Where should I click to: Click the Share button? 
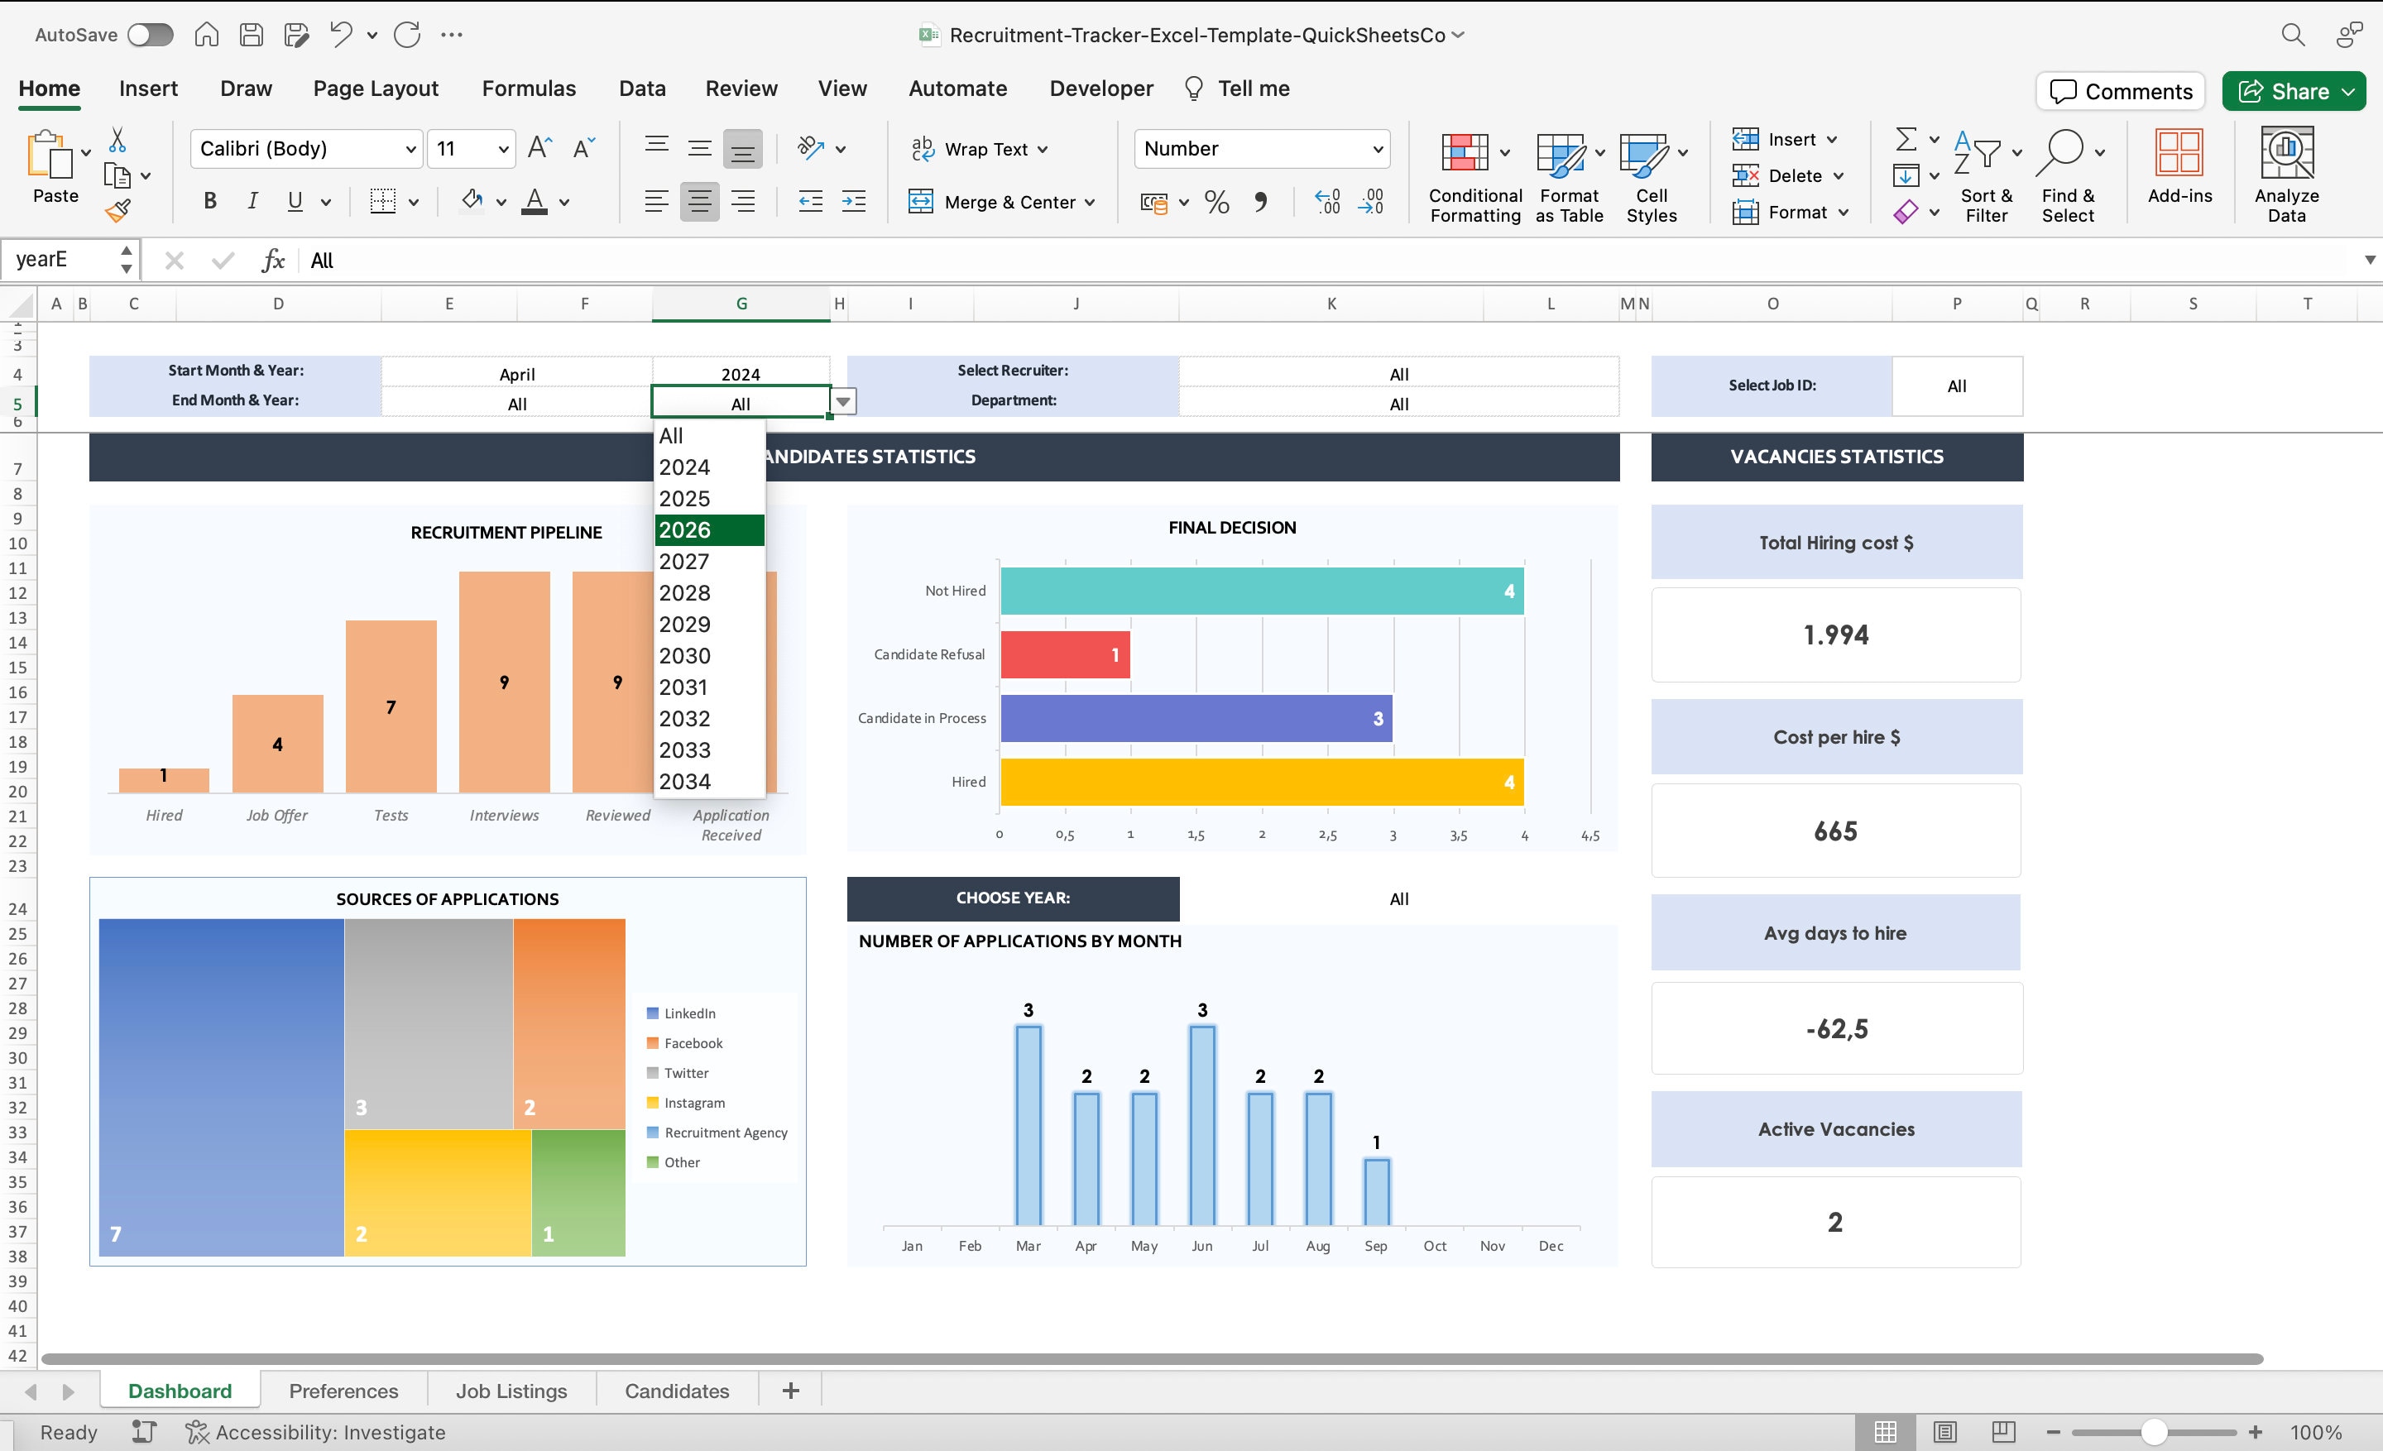[2294, 91]
